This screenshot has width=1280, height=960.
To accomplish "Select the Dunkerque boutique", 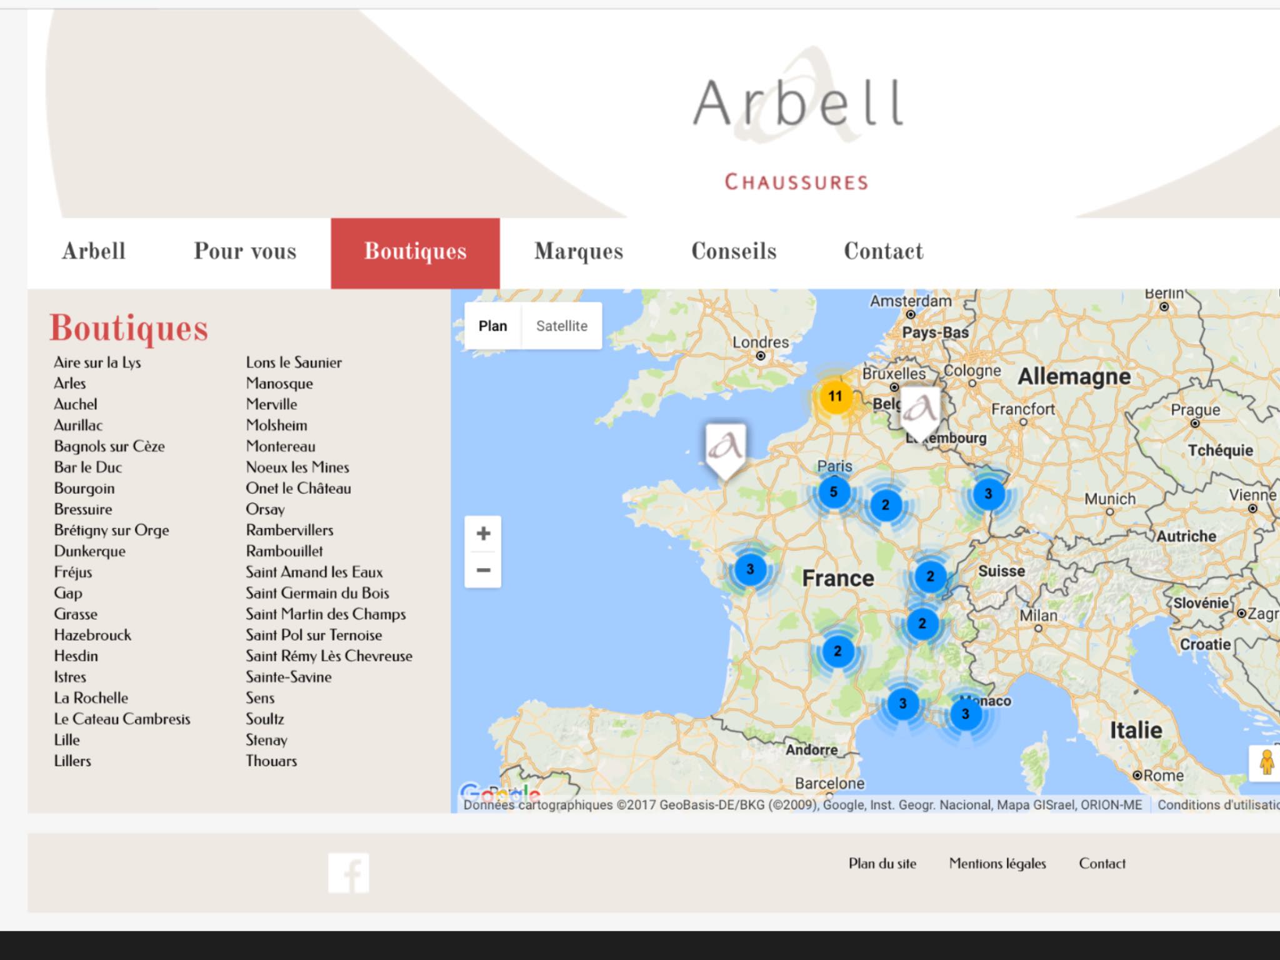I will (89, 551).
